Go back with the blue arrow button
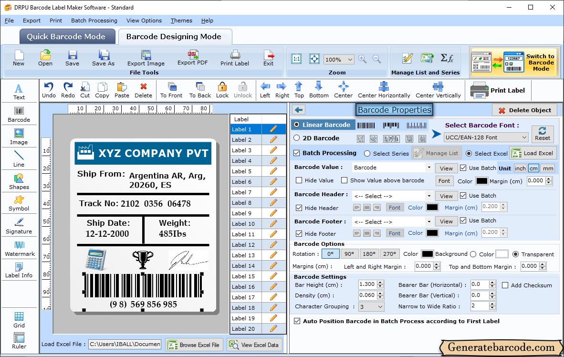The image size is (564, 357). point(299,110)
